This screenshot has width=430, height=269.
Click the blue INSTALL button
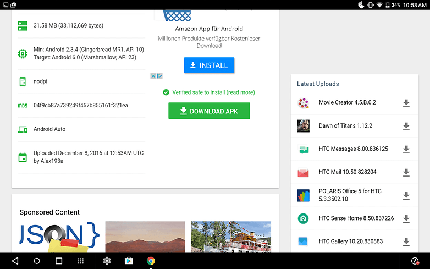pos(209,65)
